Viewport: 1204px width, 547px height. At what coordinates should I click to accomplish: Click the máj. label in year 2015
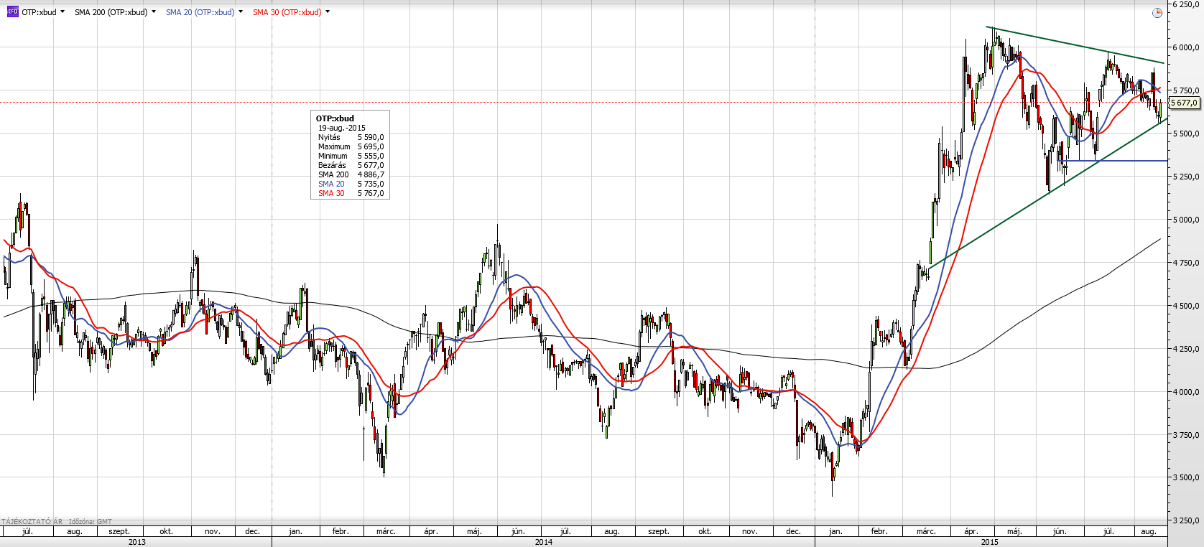[x=1014, y=531]
